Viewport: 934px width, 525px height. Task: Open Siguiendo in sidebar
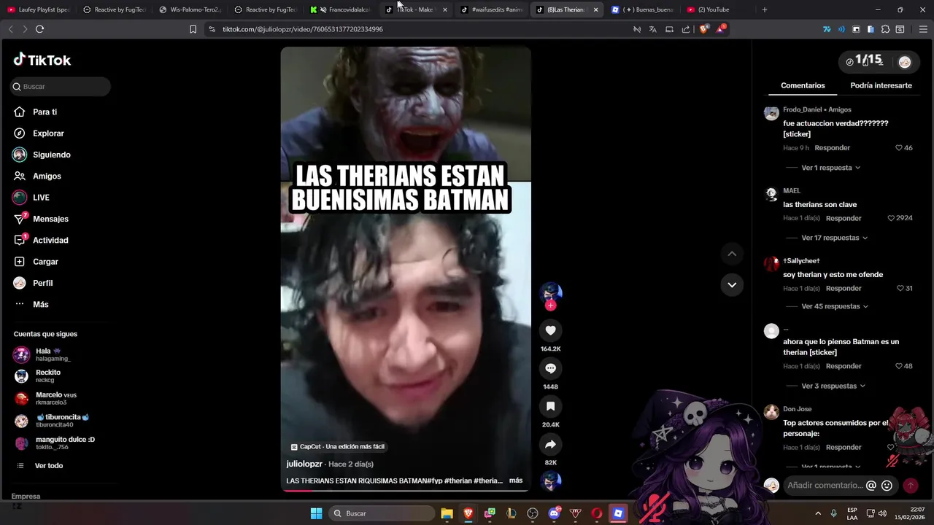click(51, 155)
